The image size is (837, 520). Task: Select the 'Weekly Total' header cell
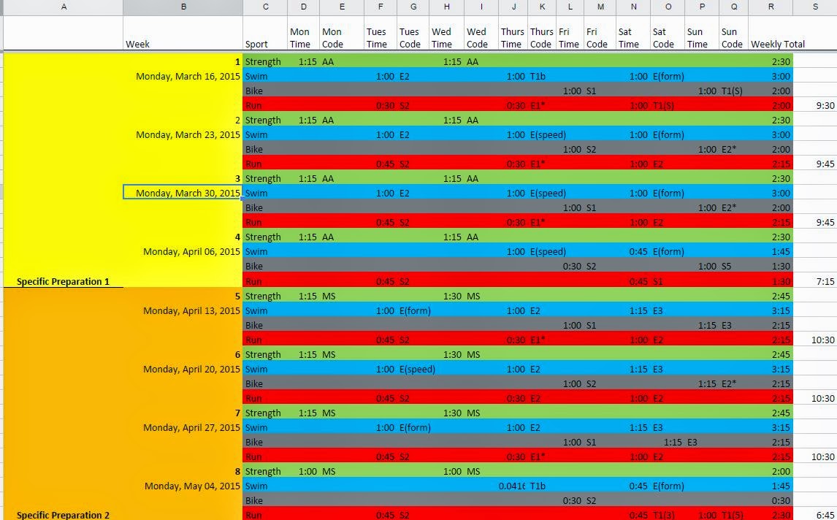(x=771, y=33)
